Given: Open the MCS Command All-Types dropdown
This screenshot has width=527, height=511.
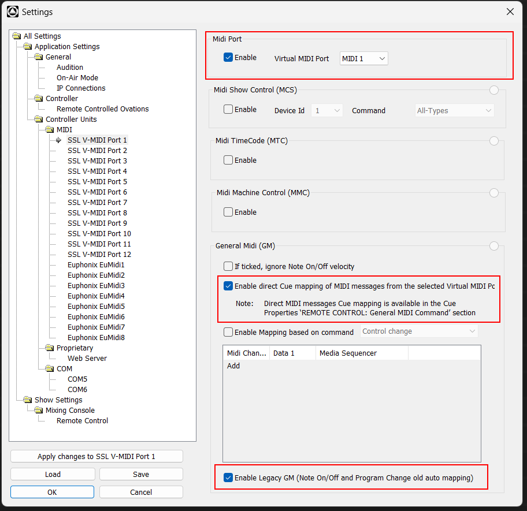Looking at the screenshot, I should [454, 110].
